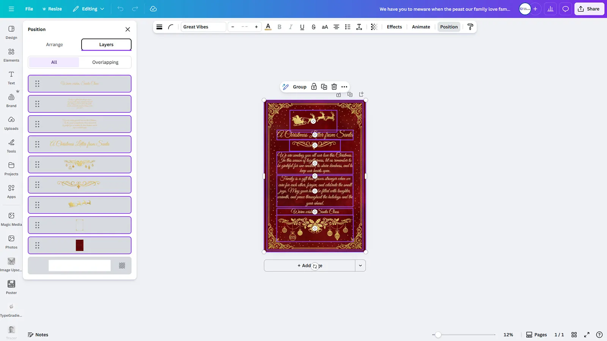607x341 pixels.
Task: Open the transparency checkerboard icon
Action: tap(374, 27)
